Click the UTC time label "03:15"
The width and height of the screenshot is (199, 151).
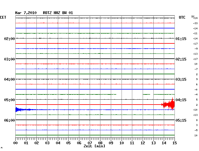click(181, 79)
